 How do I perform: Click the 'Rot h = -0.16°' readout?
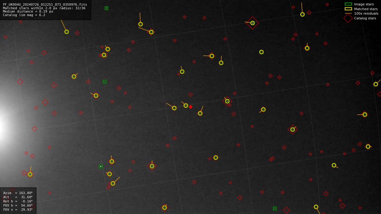pos(18,201)
